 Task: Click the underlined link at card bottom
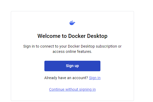72,89
